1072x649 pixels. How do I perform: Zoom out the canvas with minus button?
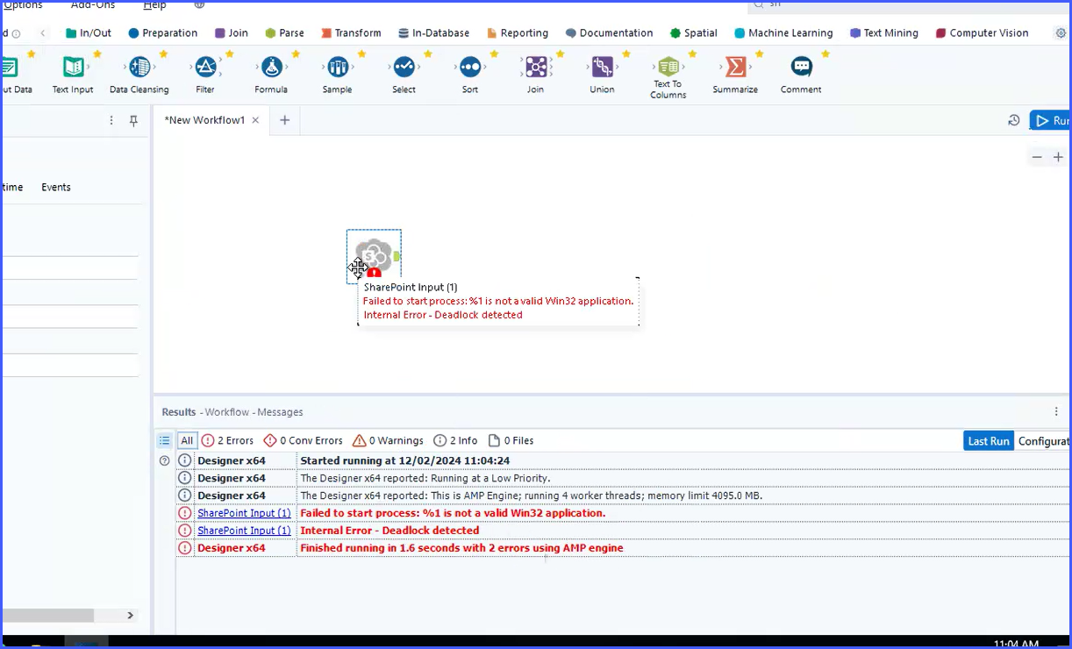click(1037, 157)
